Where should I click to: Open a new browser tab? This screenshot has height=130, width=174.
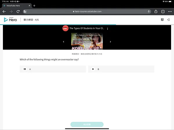click(34, 6)
